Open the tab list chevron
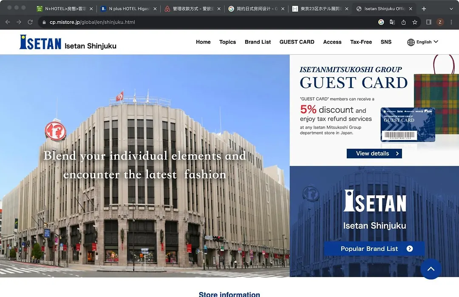Viewport: 459px width, 297px height. [451, 9]
